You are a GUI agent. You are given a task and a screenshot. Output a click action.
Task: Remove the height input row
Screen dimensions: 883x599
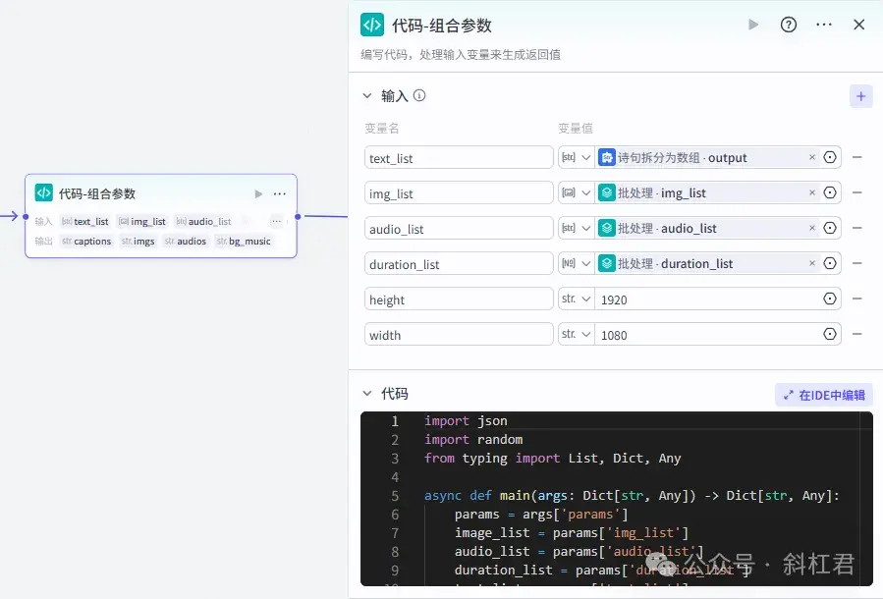[x=857, y=299]
